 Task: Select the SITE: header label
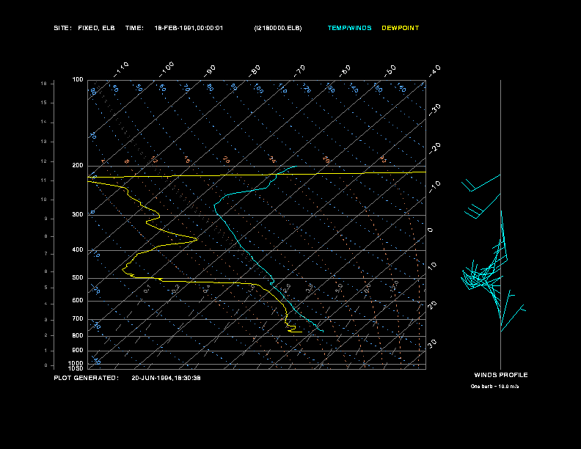[x=62, y=28]
